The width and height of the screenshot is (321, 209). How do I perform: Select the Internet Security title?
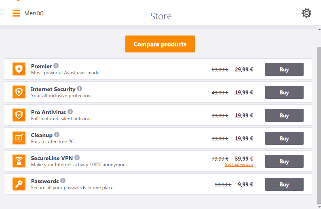point(53,89)
